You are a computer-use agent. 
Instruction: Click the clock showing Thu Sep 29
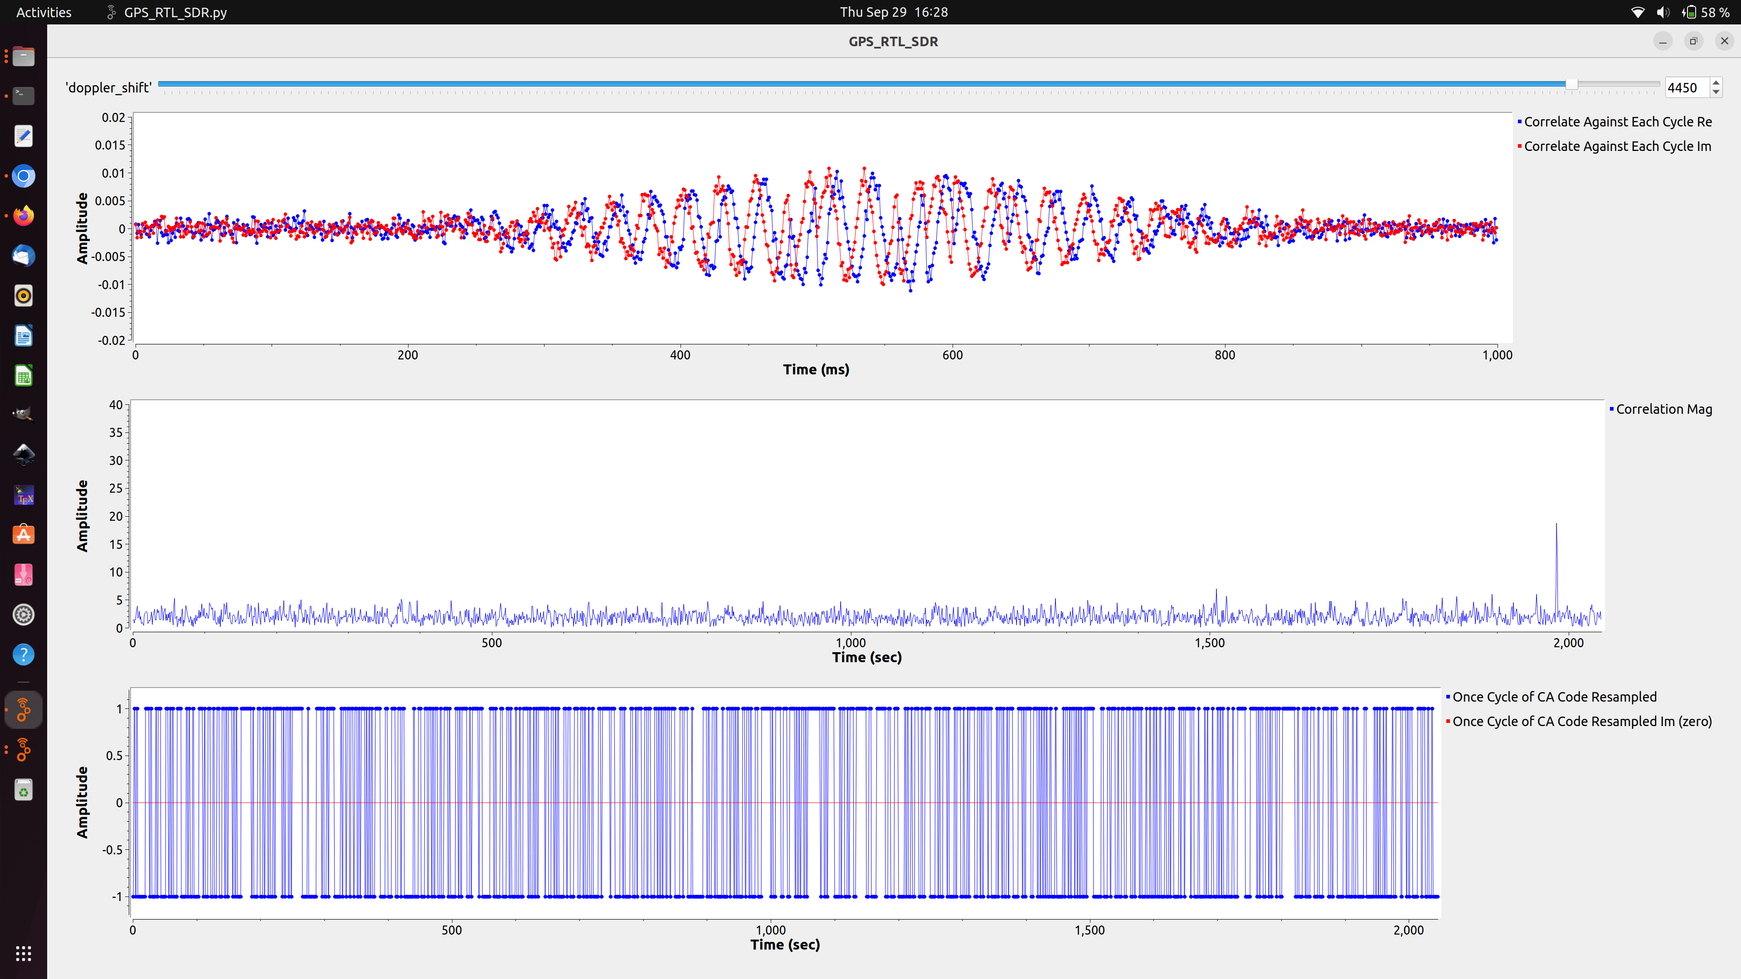point(894,12)
